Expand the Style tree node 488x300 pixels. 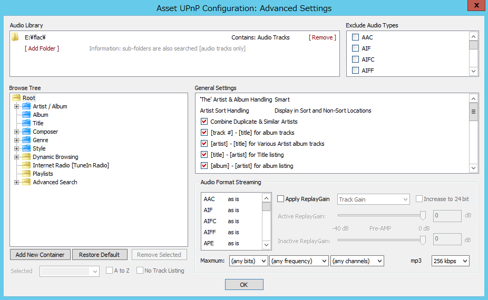[x=16, y=148]
